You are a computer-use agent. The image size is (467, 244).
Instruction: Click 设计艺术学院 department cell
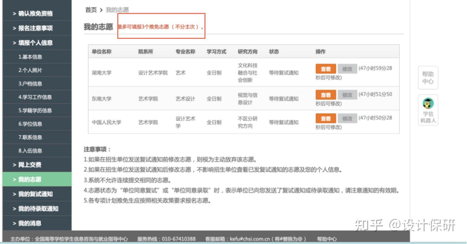(x=153, y=73)
